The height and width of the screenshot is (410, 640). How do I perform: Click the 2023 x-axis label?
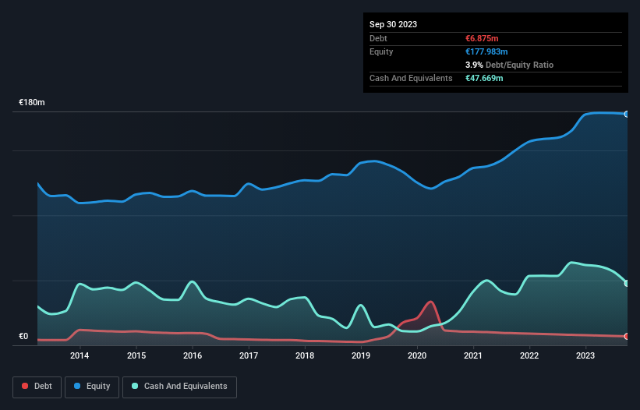click(x=585, y=355)
